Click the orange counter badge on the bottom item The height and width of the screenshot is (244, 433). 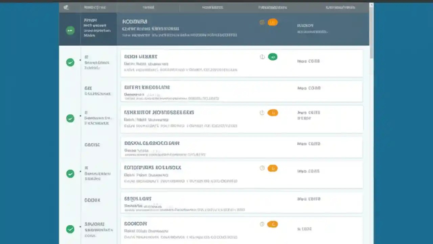point(273,224)
